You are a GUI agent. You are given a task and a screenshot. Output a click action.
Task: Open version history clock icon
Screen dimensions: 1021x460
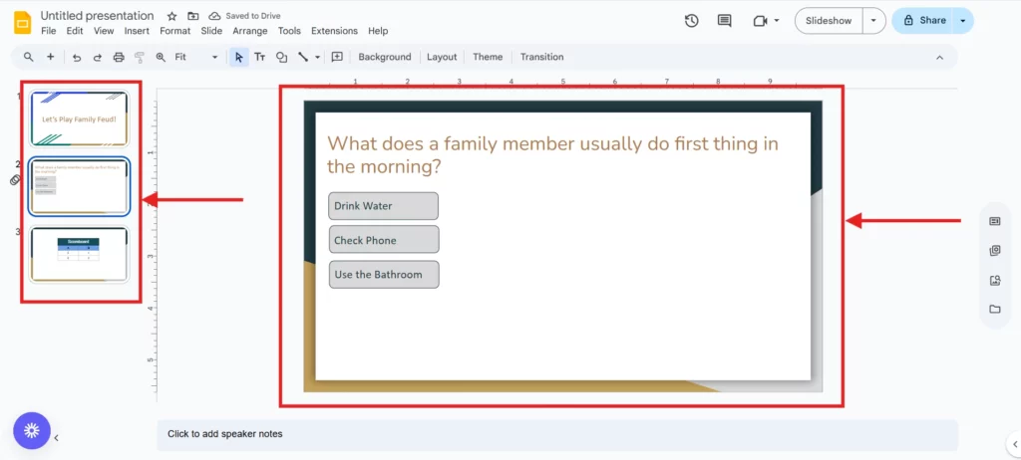tap(692, 21)
